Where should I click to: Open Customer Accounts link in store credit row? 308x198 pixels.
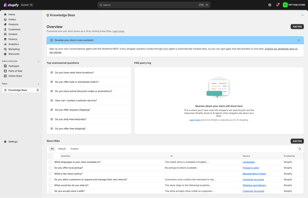(x=253, y=191)
